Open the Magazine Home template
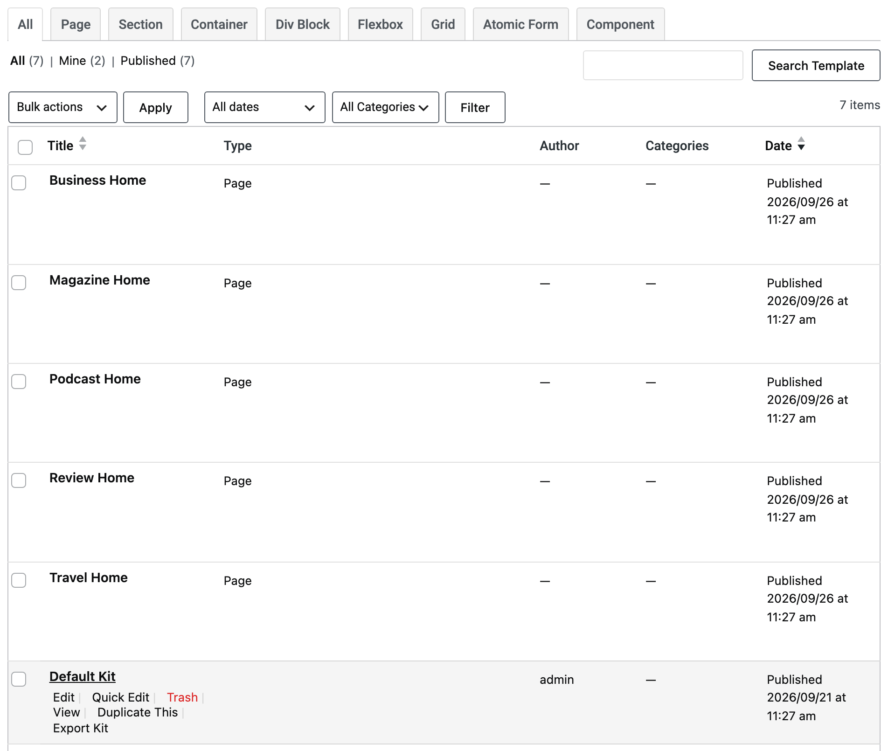888x751 pixels. pyautogui.click(x=100, y=280)
